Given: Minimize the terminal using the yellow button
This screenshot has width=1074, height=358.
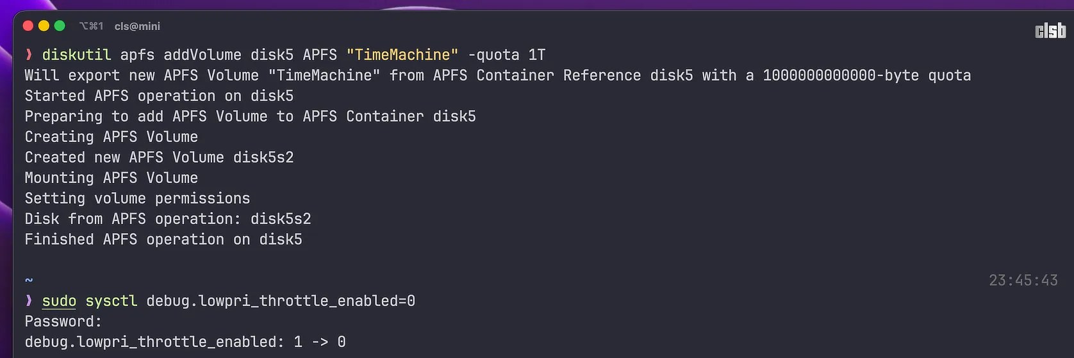Looking at the screenshot, I should 44,26.
